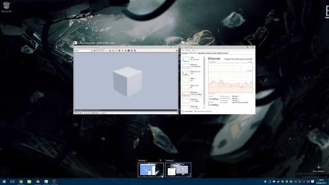Select the highlighted Ethernet entry

tap(192, 94)
